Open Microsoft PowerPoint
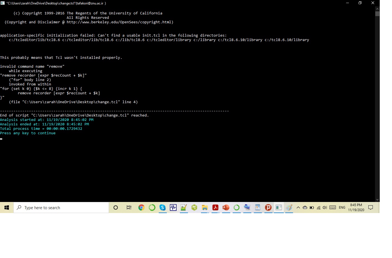 pyautogui.click(x=226, y=208)
